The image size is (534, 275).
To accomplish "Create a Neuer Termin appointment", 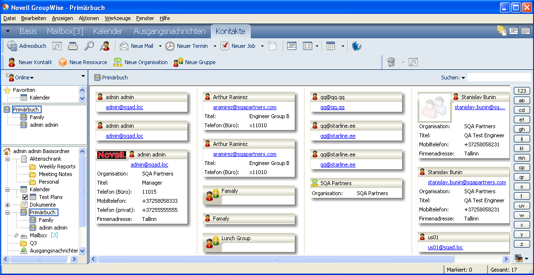I will (x=186, y=46).
